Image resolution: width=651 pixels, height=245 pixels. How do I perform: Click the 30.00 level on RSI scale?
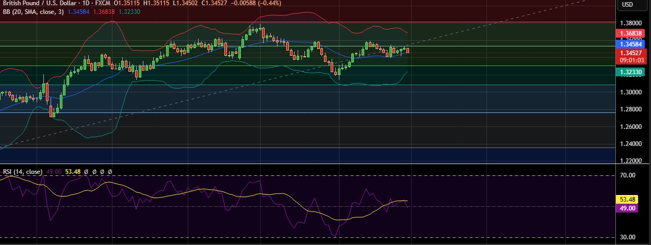pyautogui.click(x=627, y=237)
